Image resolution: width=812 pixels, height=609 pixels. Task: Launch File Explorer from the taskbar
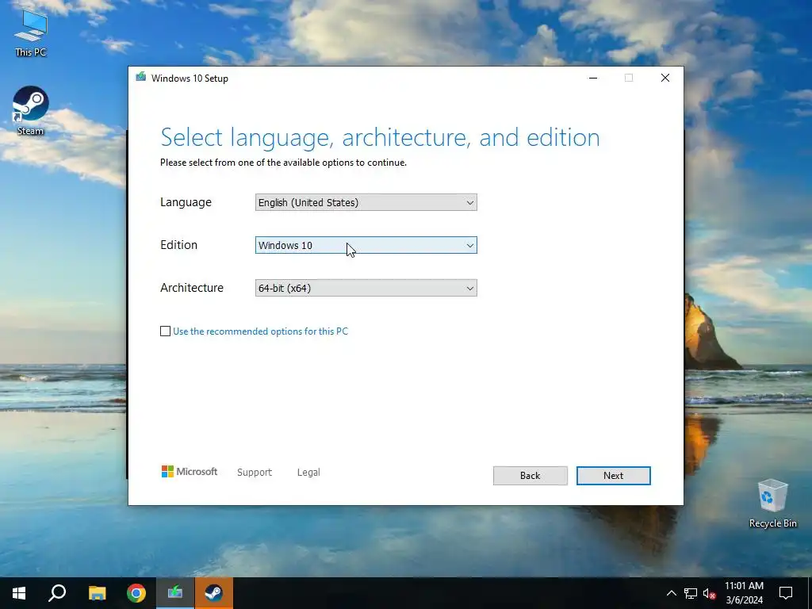coord(97,593)
